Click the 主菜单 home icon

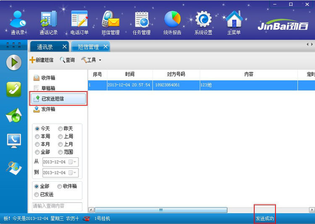[234, 22]
